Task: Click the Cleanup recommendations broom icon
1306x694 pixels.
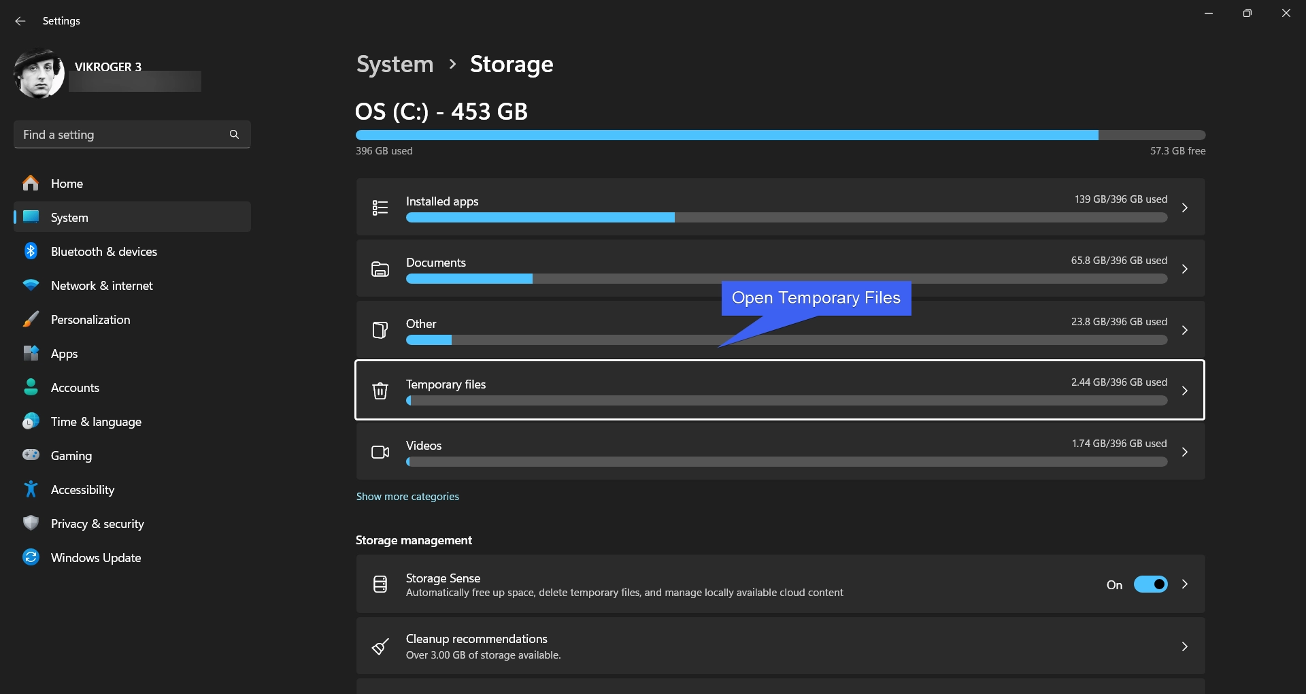Action: [380, 646]
